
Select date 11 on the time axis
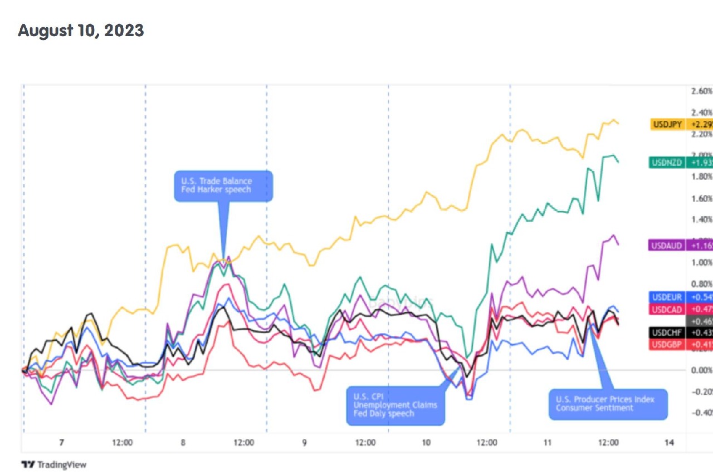[548, 443]
